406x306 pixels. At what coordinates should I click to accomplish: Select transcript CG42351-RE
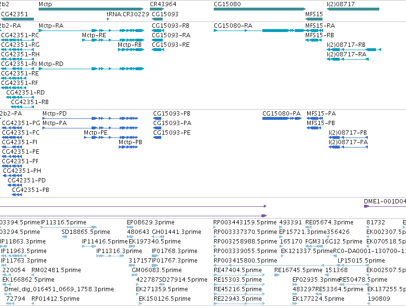pos(20,74)
